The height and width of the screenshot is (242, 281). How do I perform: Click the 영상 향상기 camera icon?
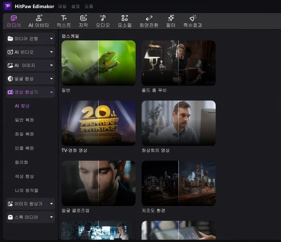tap(11, 92)
